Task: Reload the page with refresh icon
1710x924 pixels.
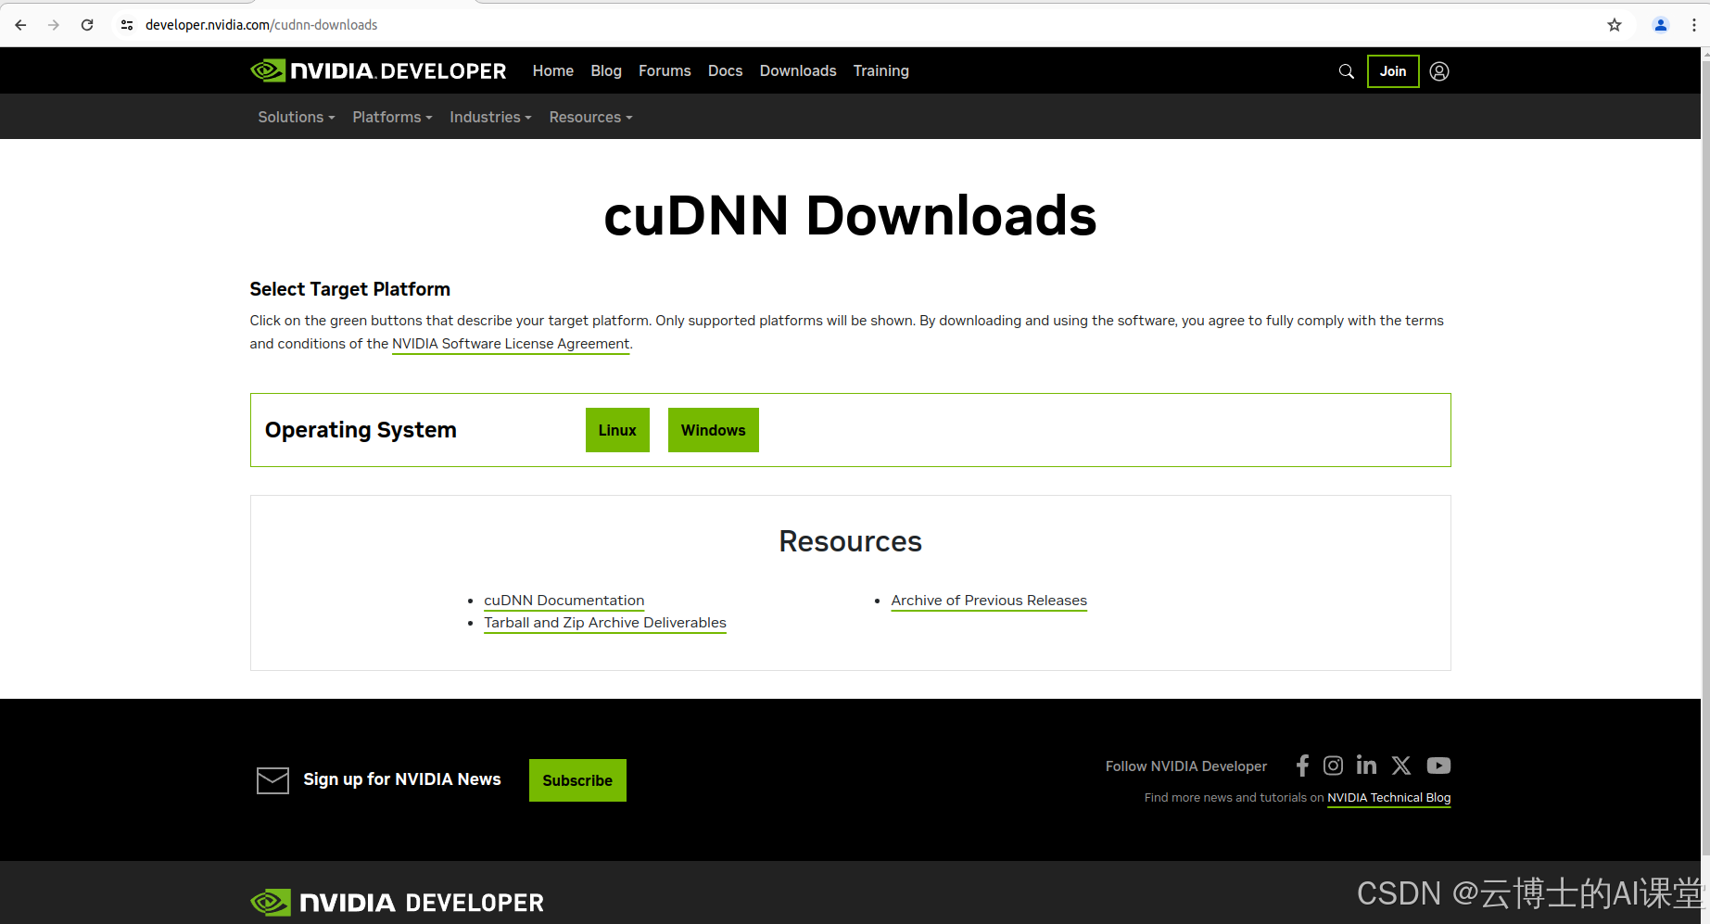Action: [87, 25]
